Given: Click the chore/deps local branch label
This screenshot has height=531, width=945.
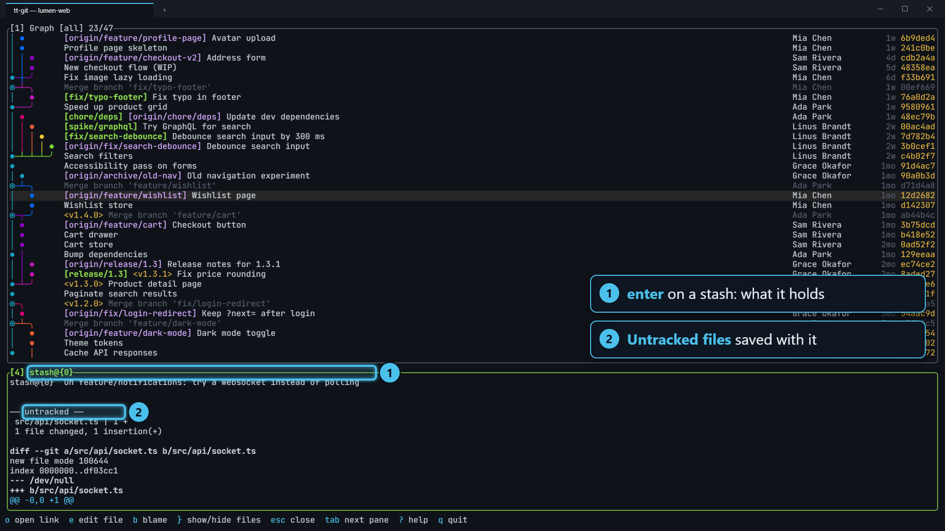Looking at the screenshot, I should (x=93, y=117).
